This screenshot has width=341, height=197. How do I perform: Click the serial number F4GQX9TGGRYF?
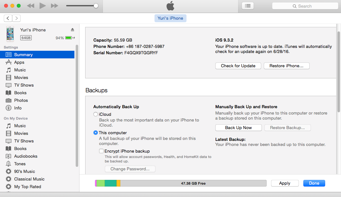click(x=141, y=53)
